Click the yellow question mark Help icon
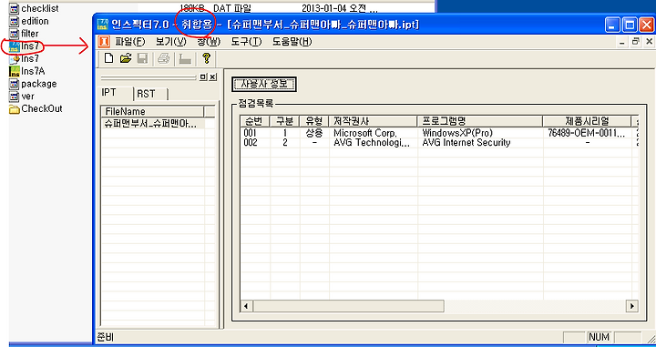 206,58
